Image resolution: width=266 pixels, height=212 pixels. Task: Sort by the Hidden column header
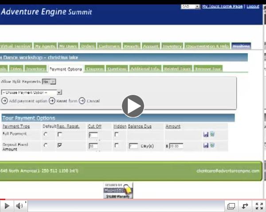120,126
